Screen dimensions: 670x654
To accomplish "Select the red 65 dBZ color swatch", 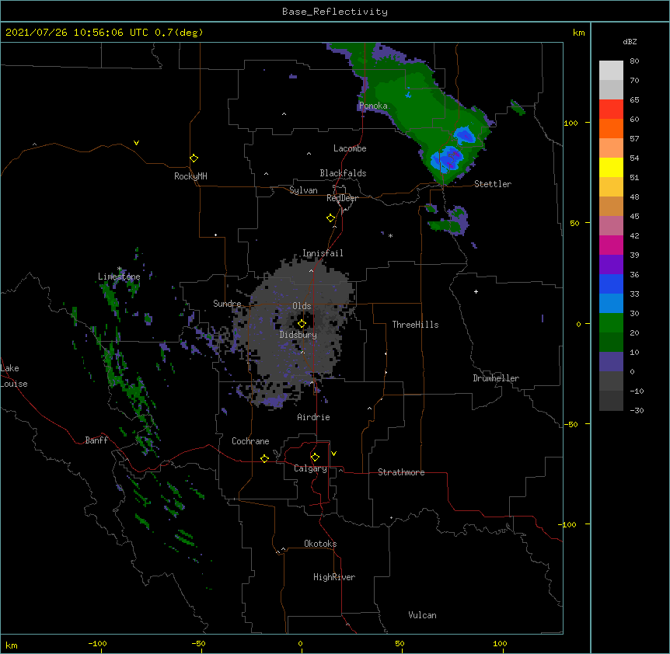I will tap(611, 110).
